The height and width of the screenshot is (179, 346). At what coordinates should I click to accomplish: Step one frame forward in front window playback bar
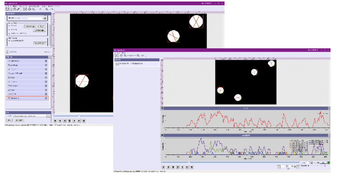pyautogui.click(x=187, y=167)
